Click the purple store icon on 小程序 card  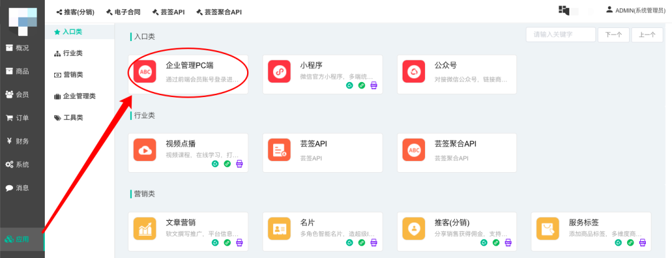373,85
